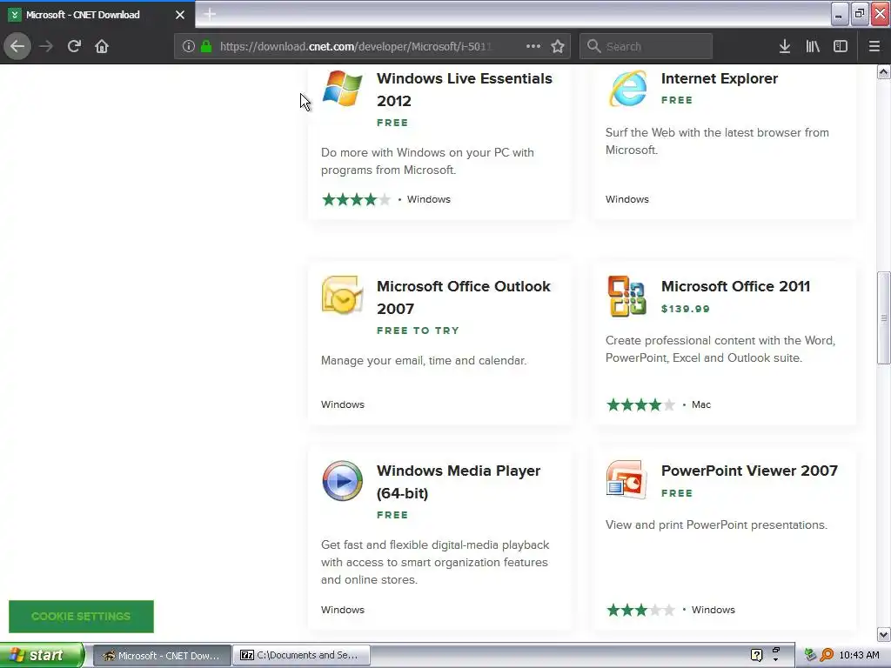
Task: Click the Windows Live Essentials logo icon
Action: click(342, 88)
